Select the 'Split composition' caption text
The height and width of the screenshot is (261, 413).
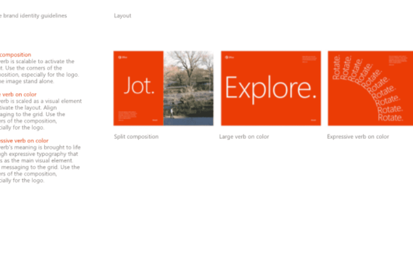point(136,136)
